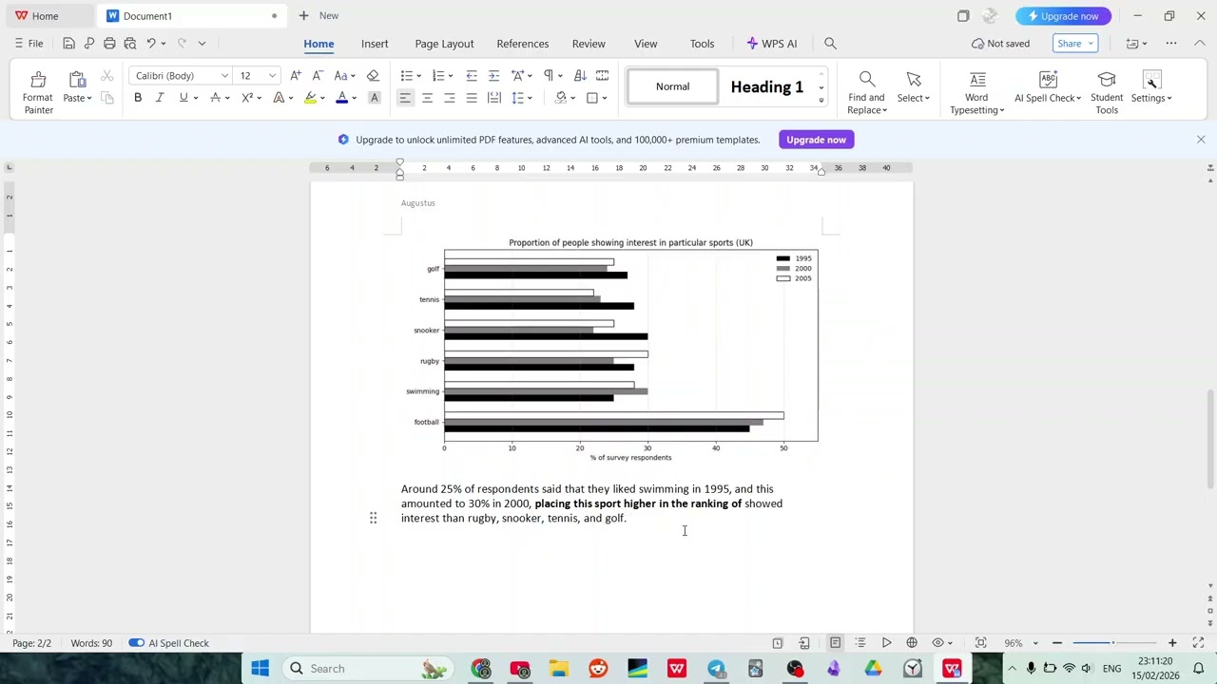Decrease paragraph indent
Screen dimensions: 1217x684
[472, 76]
